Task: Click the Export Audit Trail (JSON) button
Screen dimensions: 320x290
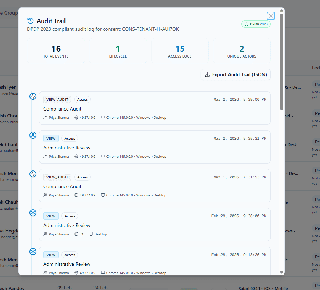Action: (x=235, y=74)
